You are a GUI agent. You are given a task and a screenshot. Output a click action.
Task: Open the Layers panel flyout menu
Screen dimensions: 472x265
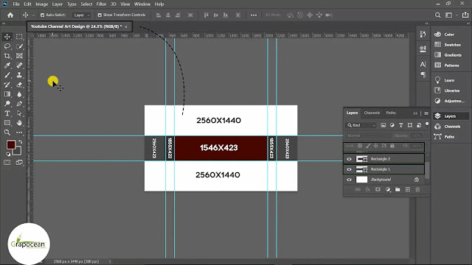point(426,113)
